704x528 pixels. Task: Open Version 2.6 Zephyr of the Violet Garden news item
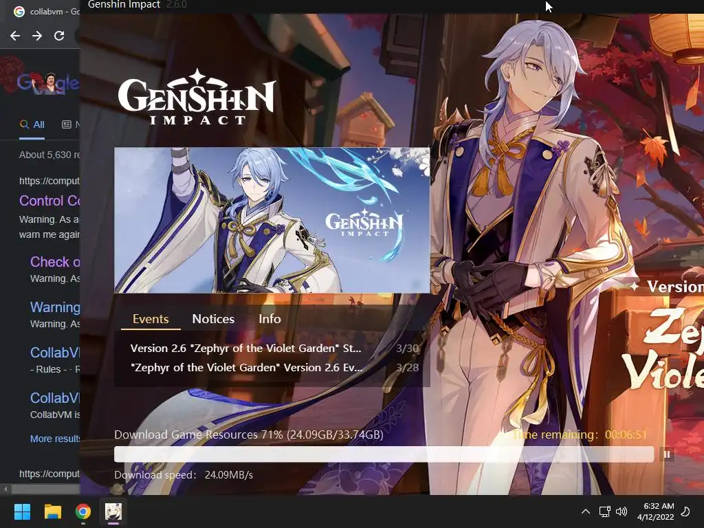[x=245, y=348]
